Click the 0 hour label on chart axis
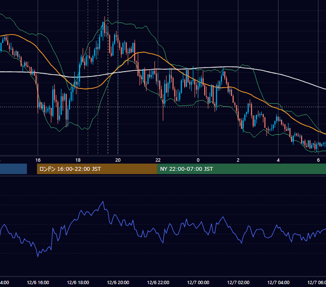 (198, 160)
